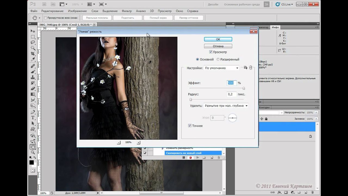Open the Фильтр menu
Viewport: 348px width, 196px height.
pyautogui.click(x=127, y=11)
